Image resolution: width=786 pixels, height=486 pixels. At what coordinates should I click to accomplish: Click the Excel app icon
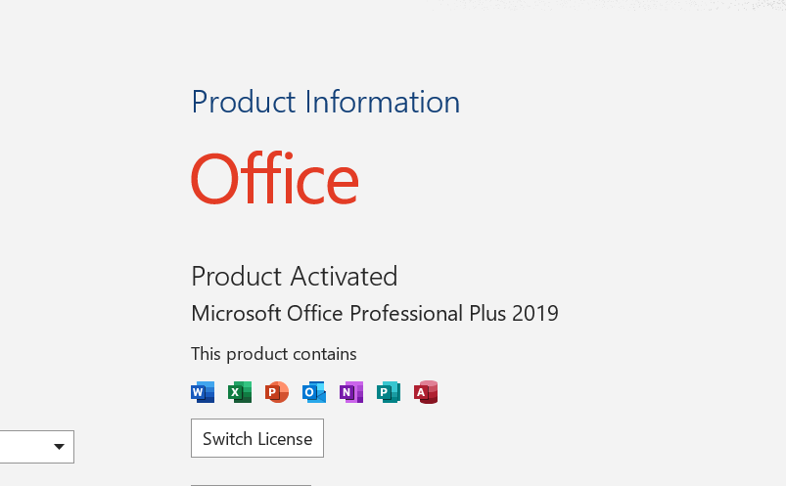tap(240, 392)
